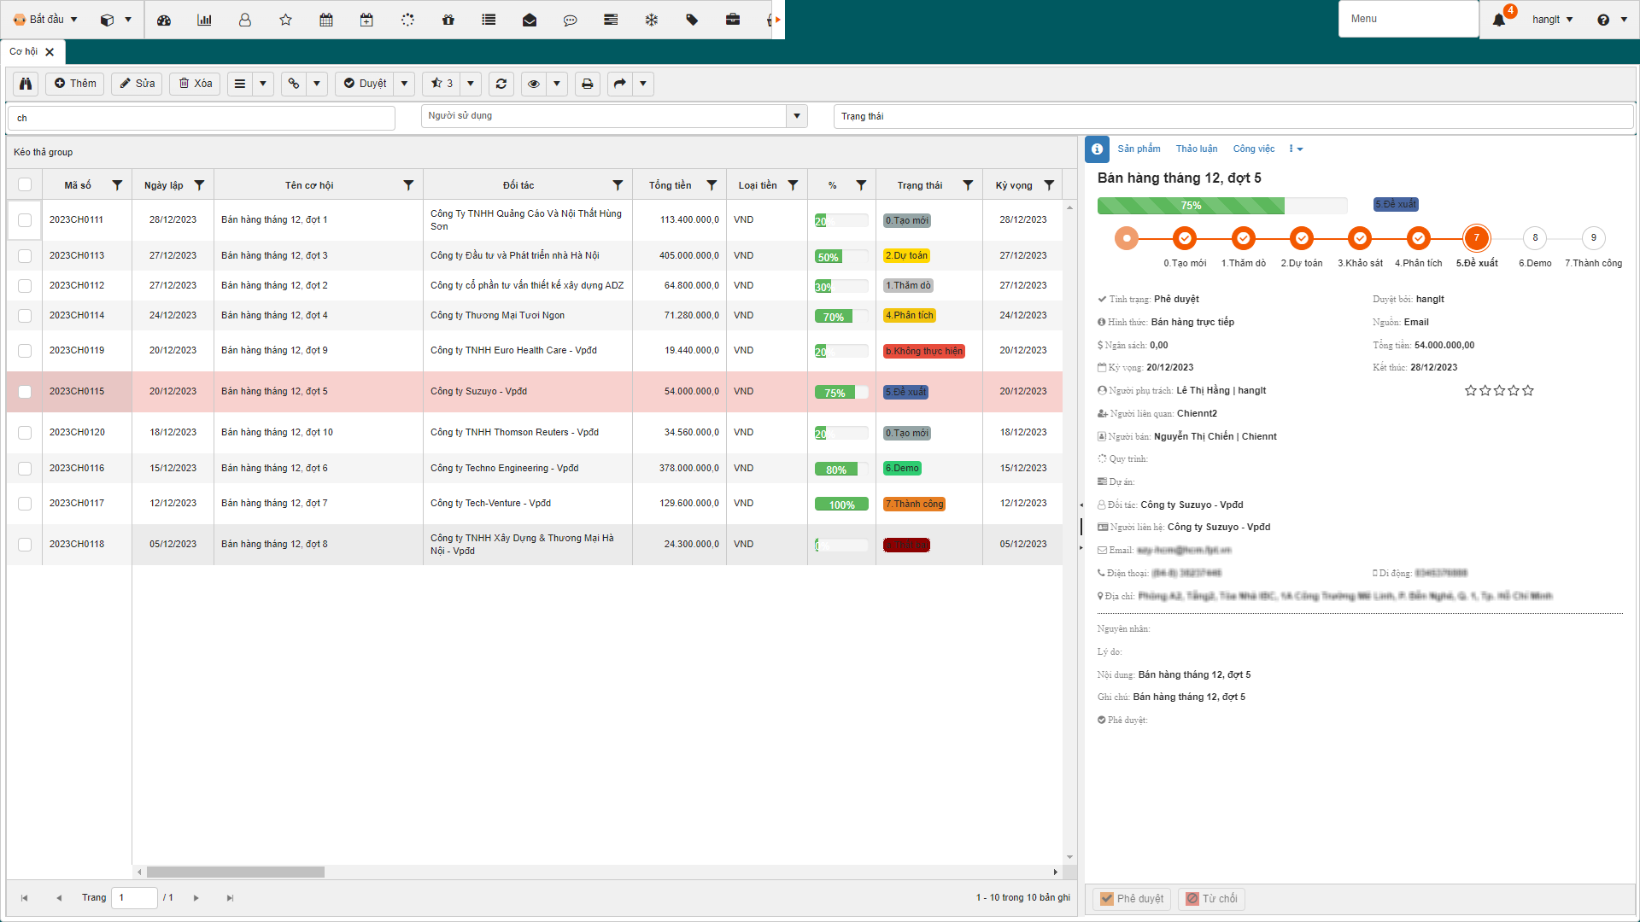Open the gift box icon in top bar

(x=448, y=20)
